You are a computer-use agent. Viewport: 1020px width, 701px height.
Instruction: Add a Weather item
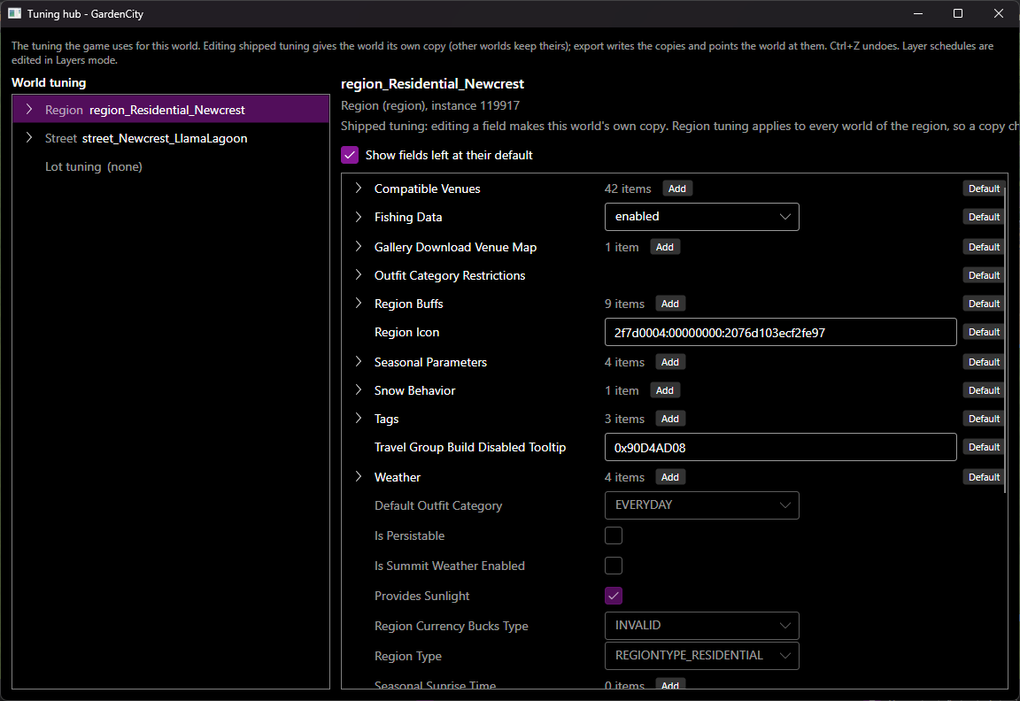click(x=670, y=477)
